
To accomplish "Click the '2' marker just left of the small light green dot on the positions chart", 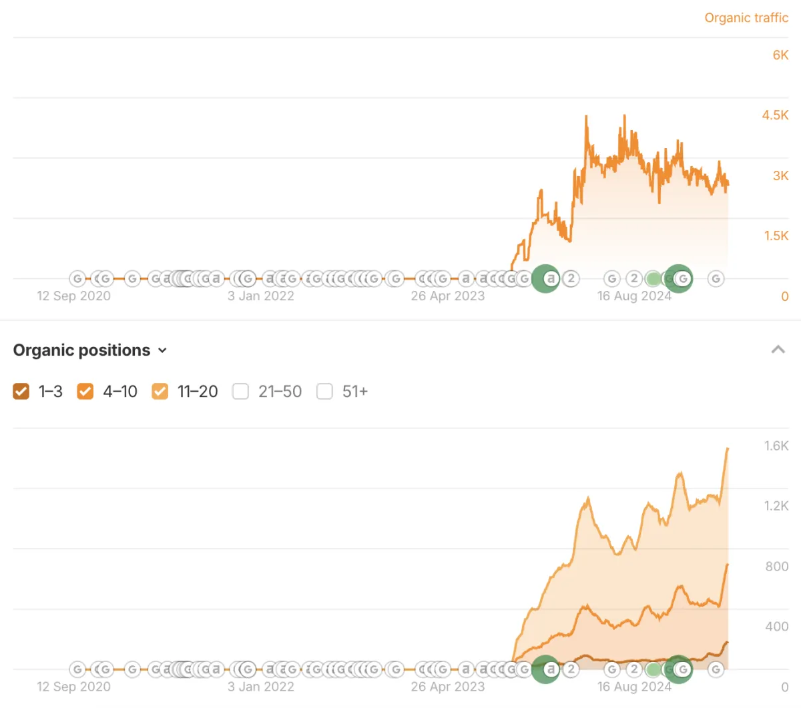I will 634,669.
